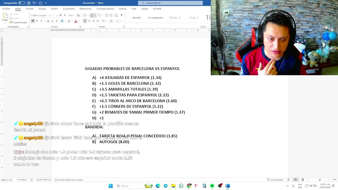
Task: Open WhatsApp from the taskbar
Action: click(181, 186)
